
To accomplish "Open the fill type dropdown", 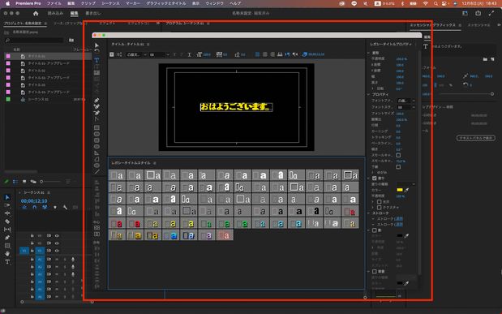I will coord(406,184).
